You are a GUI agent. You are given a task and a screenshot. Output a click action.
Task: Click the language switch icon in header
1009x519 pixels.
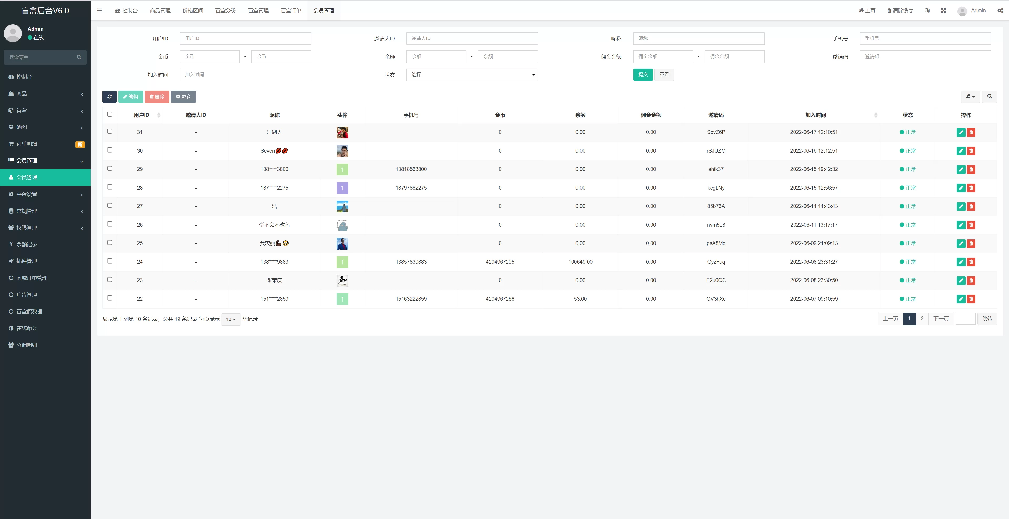click(927, 11)
